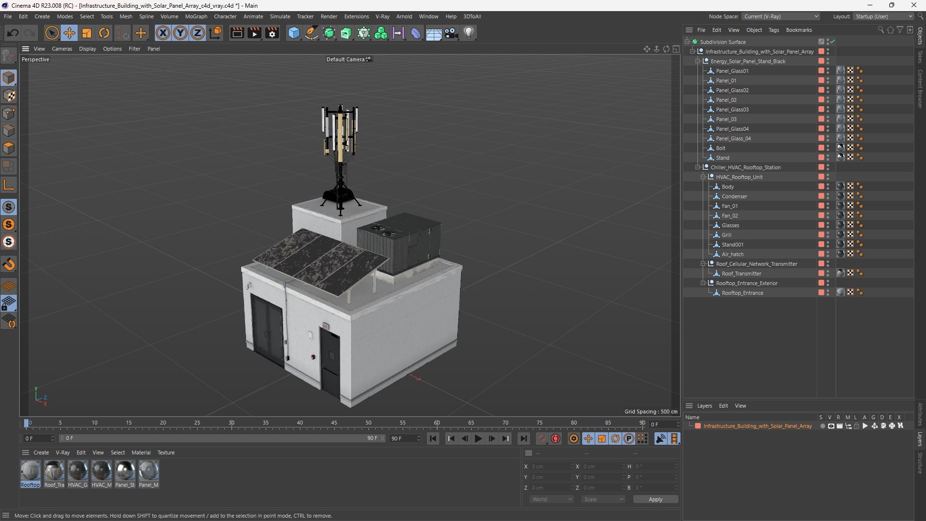Toggle X axis lock
The height and width of the screenshot is (521, 926).
click(x=163, y=33)
